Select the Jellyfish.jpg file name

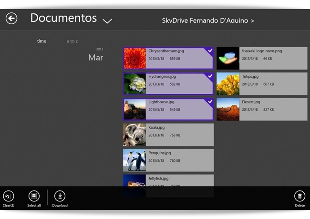pos(158,179)
